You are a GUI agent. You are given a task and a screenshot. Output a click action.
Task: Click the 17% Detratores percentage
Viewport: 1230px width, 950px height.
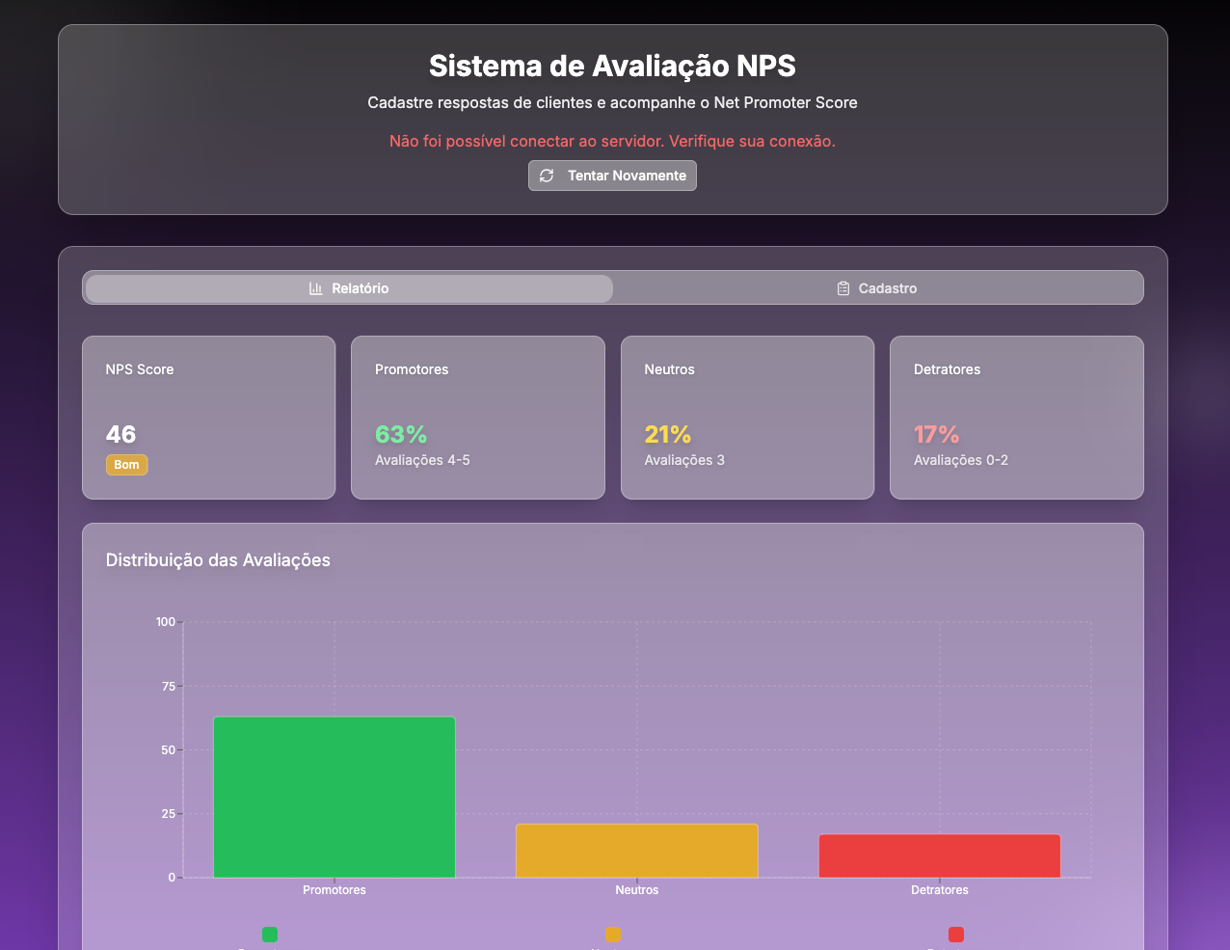click(937, 434)
